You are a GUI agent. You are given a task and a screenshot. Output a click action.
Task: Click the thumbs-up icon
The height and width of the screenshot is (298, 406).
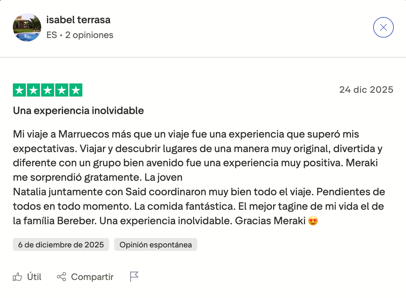pos(17,277)
